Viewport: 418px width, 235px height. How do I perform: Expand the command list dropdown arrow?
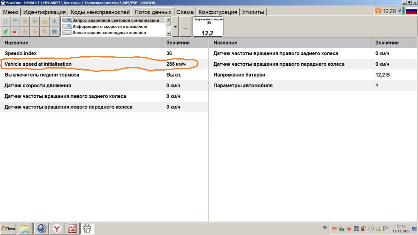tap(176, 27)
